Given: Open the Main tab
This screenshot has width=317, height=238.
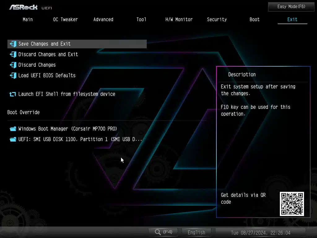Looking at the screenshot, I should (28, 20).
